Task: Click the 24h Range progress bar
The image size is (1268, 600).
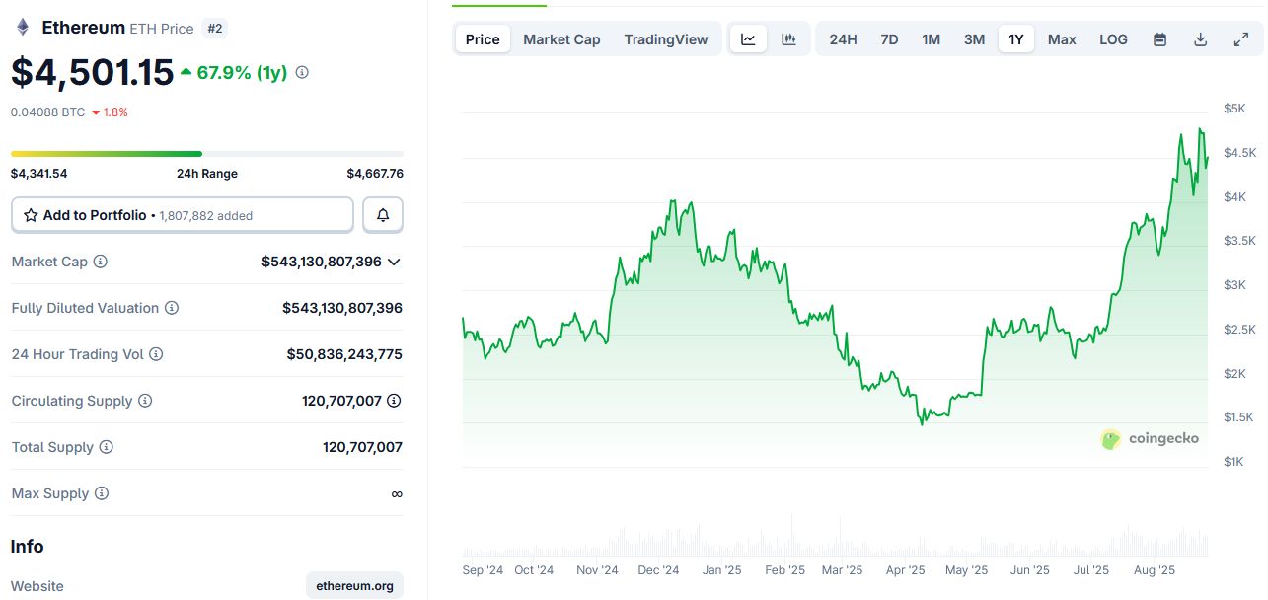Action: [207, 153]
